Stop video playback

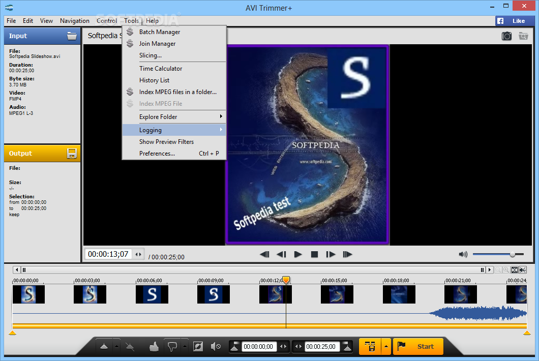[x=314, y=254]
